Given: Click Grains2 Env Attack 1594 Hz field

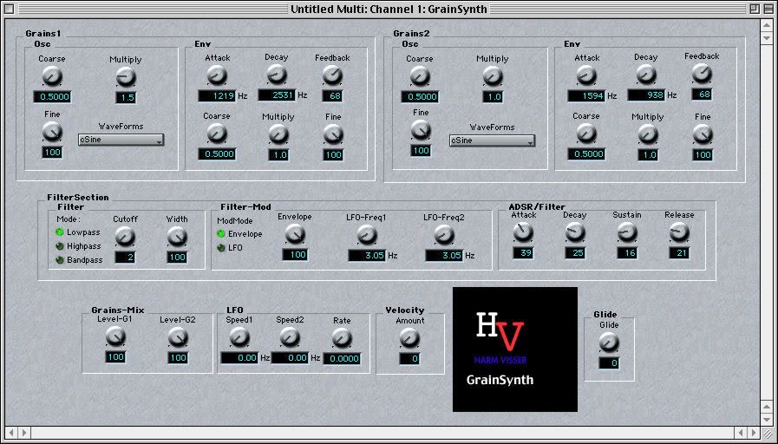Looking at the screenshot, I should point(586,95).
